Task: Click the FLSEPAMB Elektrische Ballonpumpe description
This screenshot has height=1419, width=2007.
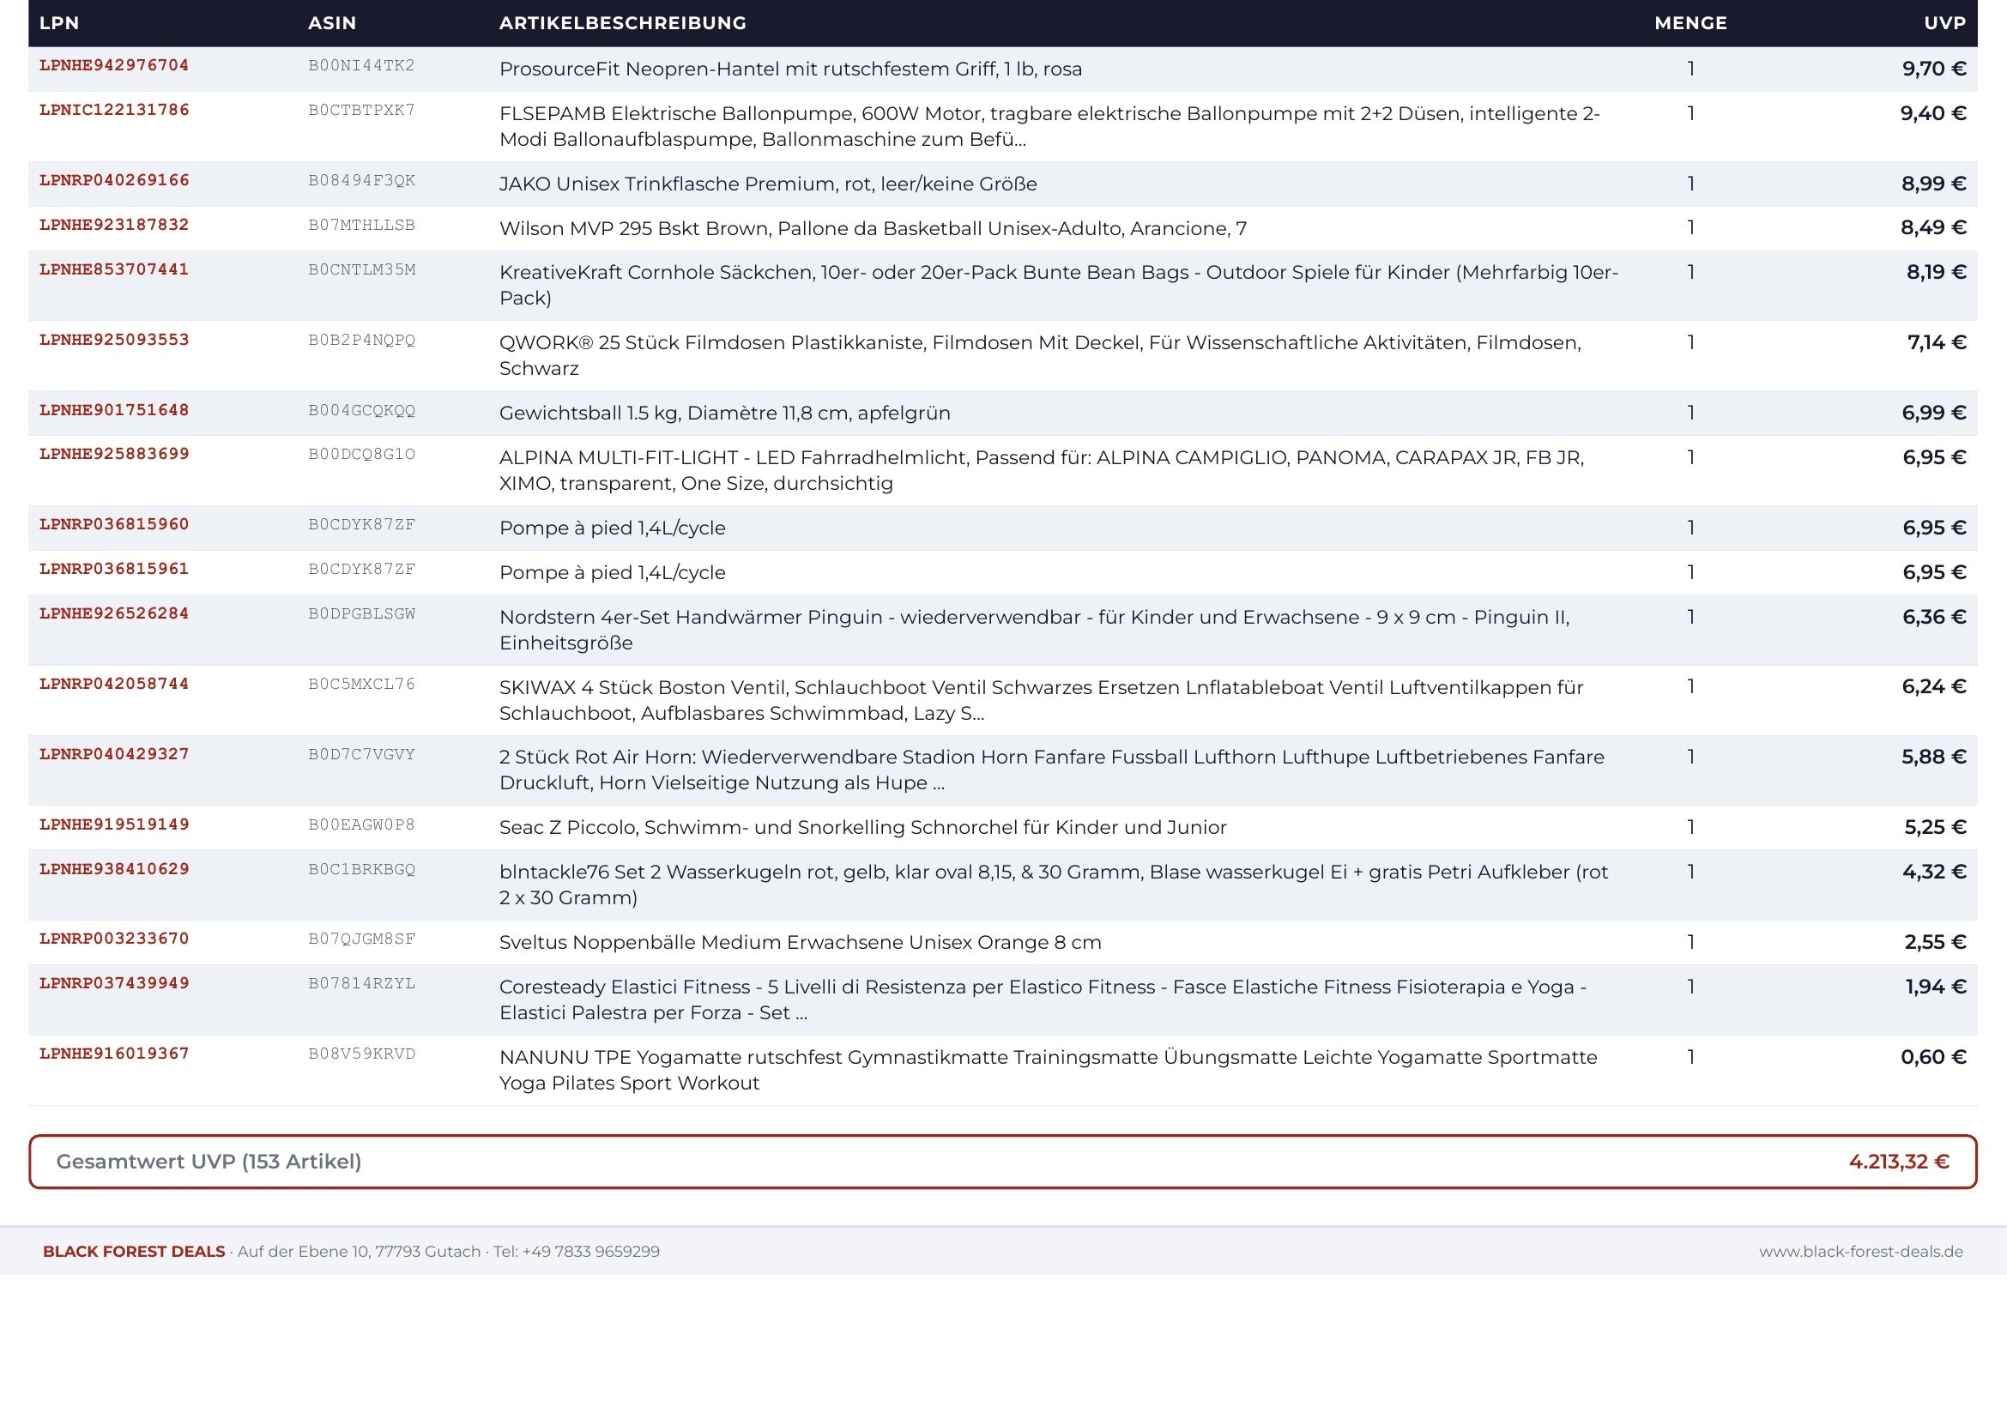Action: tap(1049, 127)
